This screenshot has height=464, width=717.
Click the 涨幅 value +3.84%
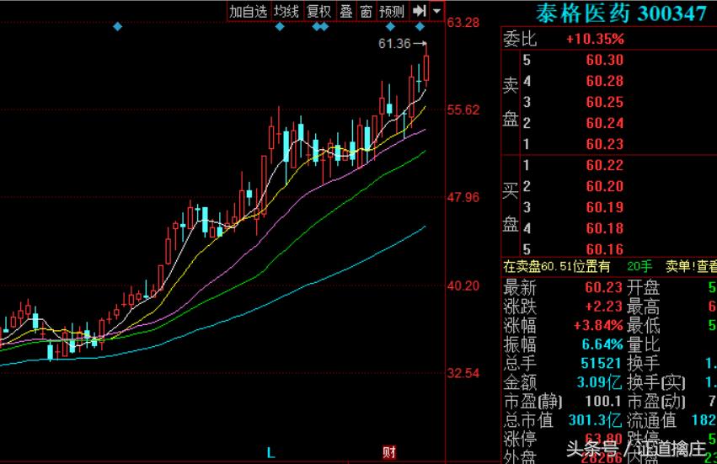pyautogui.click(x=598, y=326)
